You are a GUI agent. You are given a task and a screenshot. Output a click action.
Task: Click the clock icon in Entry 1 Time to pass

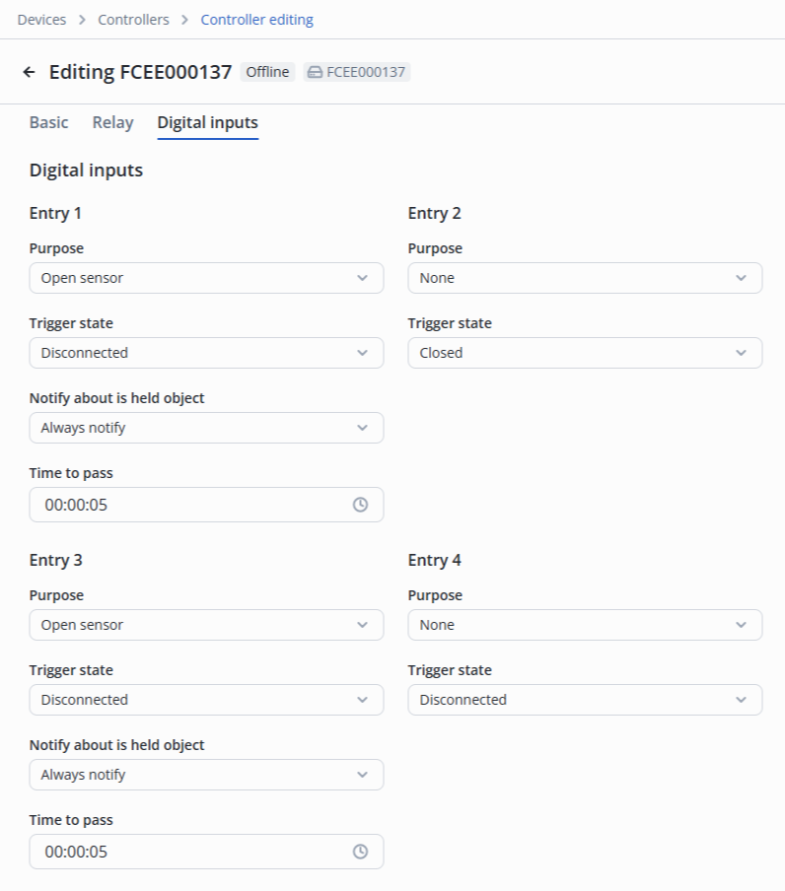point(360,505)
